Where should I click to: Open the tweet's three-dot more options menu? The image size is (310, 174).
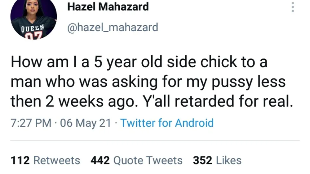292,7
